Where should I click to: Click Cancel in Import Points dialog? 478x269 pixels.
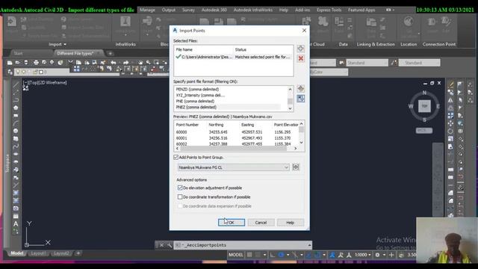point(261,223)
